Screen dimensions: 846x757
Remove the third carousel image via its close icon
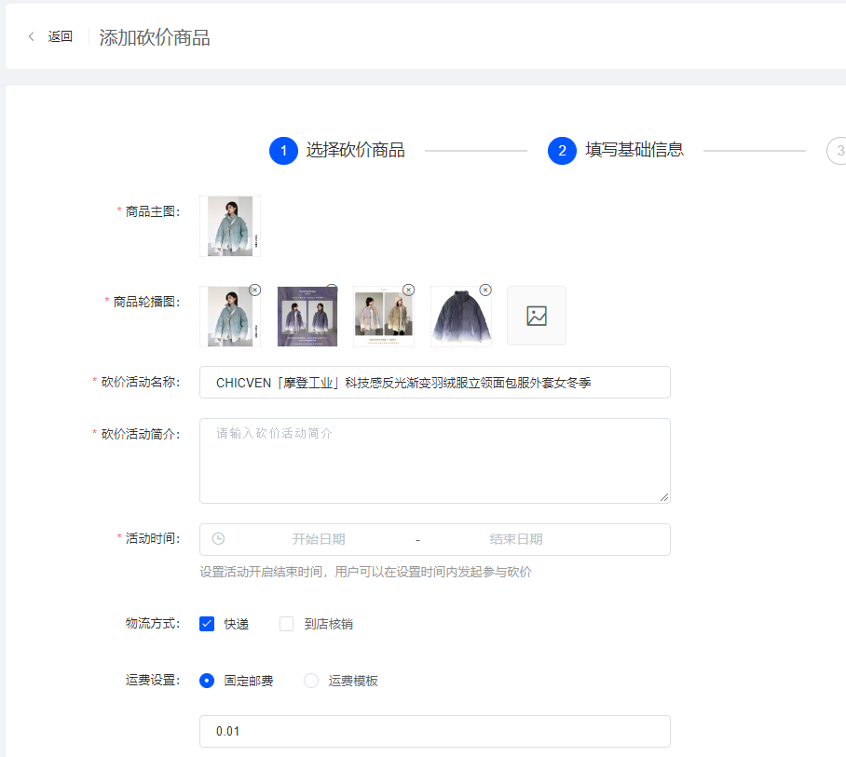409,291
